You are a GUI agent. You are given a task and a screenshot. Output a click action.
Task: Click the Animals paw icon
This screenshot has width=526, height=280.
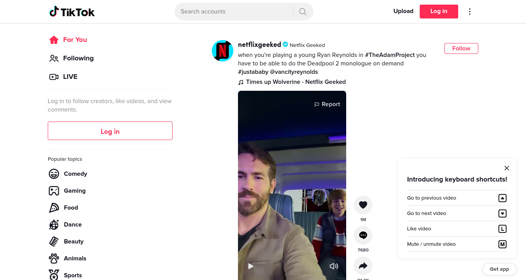54,258
